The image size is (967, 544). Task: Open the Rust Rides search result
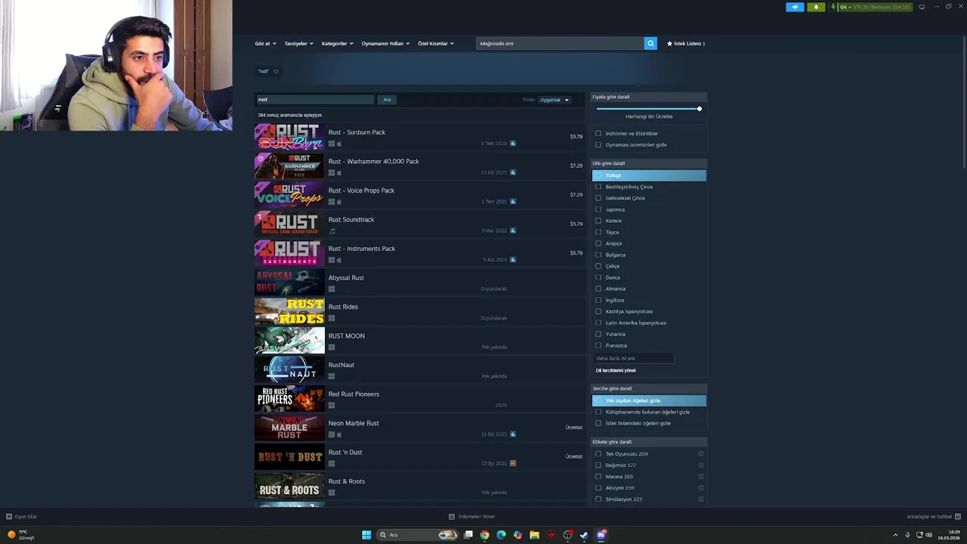419,311
